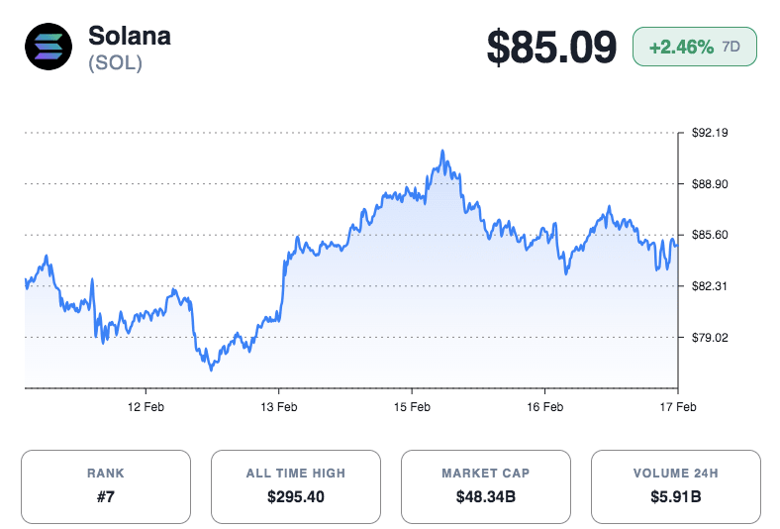
Task: Click the chart's highest price peak
Action: tap(443, 152)
